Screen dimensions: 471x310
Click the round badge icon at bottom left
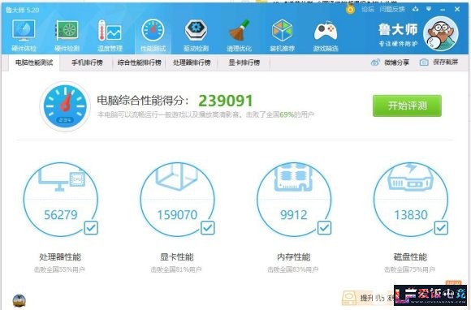19,300
